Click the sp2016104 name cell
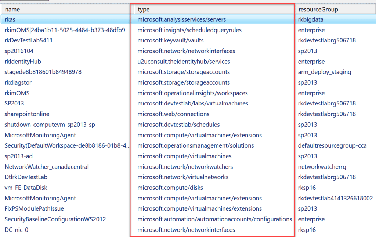This screenshot has width=376, height=237. coord(19,51)
